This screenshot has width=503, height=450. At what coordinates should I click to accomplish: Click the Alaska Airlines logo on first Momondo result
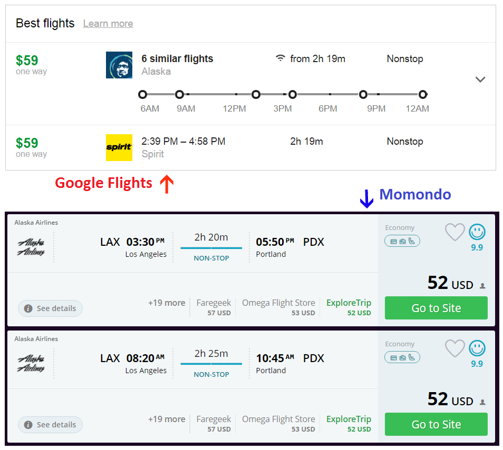tap(32, 246)
